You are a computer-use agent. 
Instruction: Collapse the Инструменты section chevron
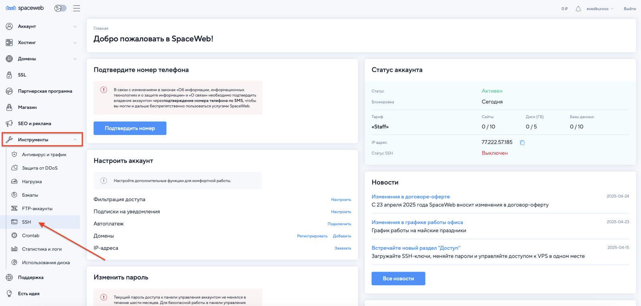(75, 140)
